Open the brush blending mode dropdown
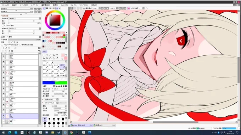 54,86
